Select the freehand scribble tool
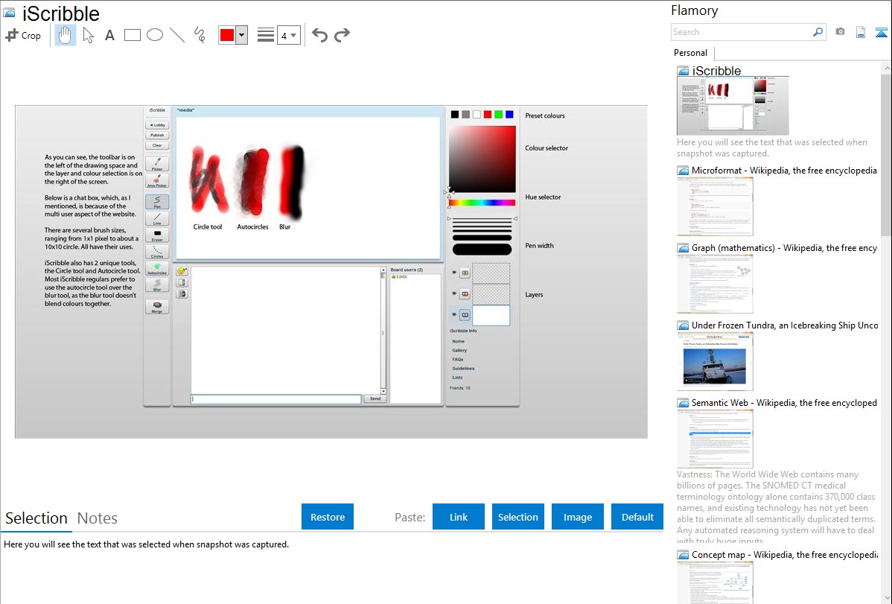The width and height of the screenshot is (892, 604). coord(200,35)
